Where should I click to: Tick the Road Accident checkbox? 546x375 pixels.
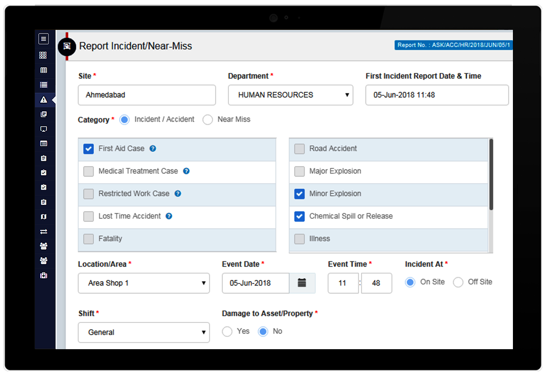299,149
